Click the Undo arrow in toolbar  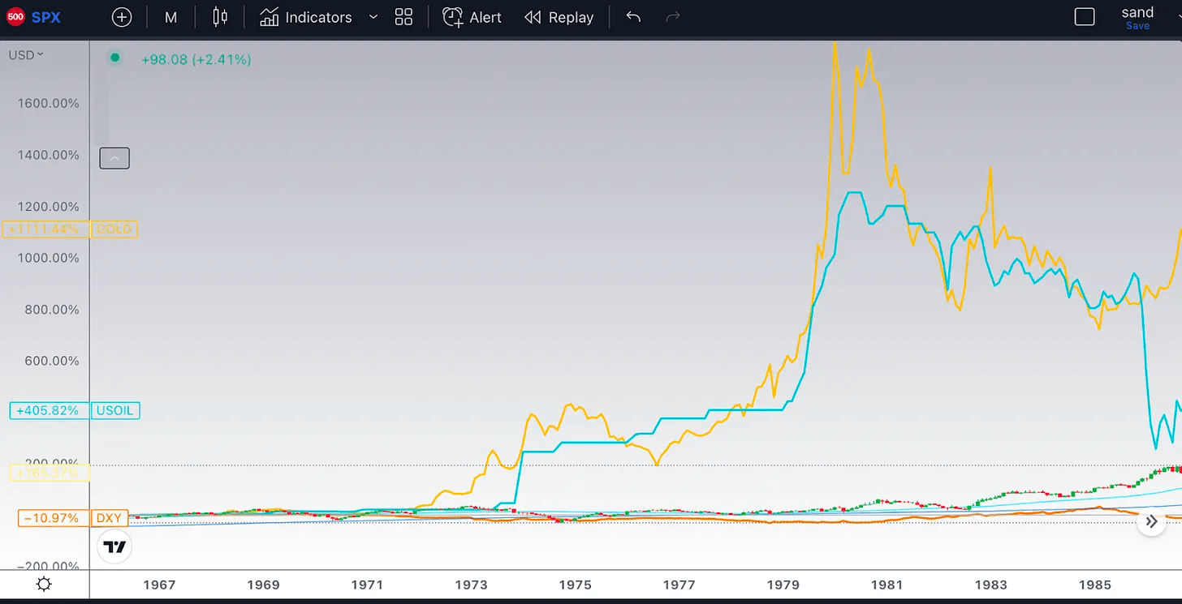(633, 17)
